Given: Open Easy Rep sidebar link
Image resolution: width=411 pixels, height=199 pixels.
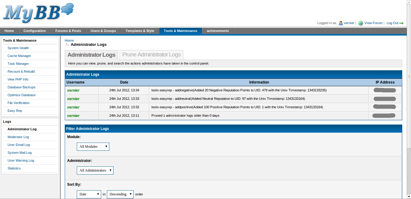Looking at the screenshot, I should click(15, 111).
